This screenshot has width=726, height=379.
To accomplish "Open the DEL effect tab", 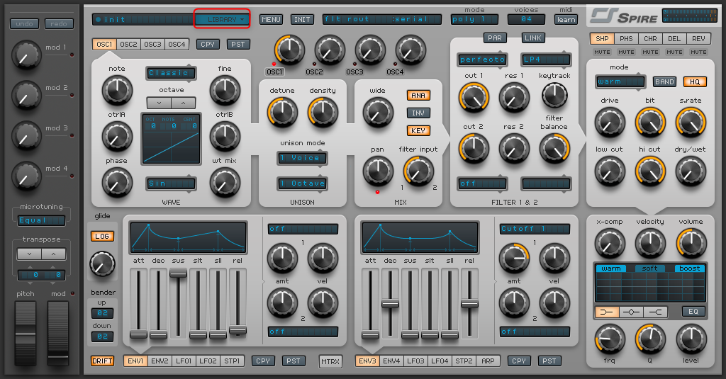I will (675, 39).
